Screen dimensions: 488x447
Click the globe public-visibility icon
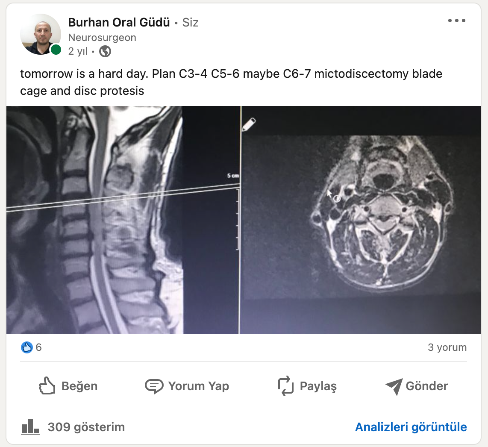coord(105,51)
